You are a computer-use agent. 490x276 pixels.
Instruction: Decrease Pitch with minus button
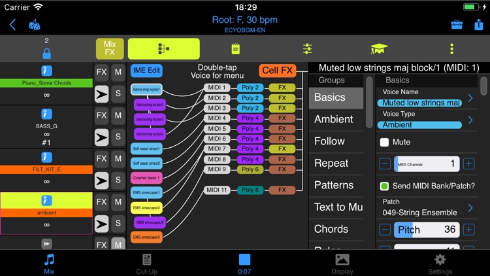point(385,230)
